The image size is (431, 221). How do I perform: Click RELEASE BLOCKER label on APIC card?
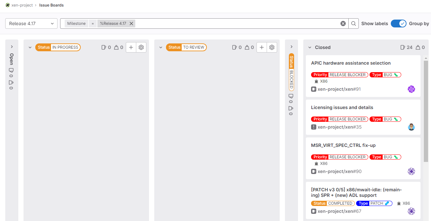pos(340,75)
